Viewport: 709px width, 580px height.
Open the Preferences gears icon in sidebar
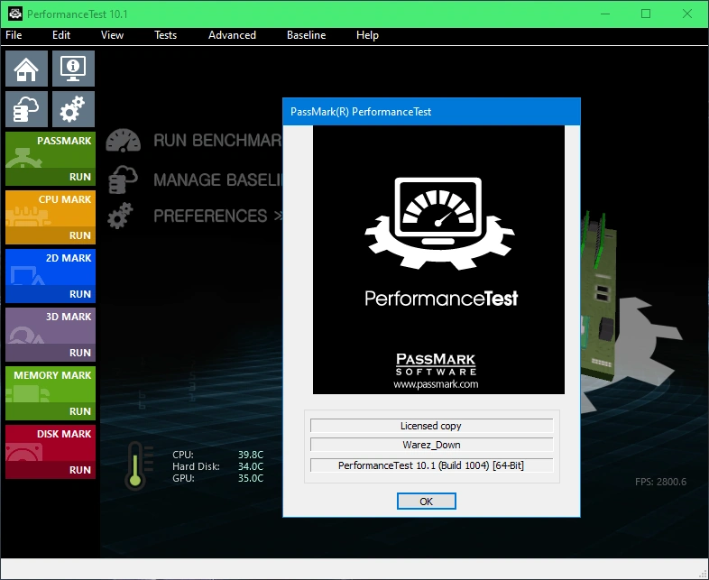pyautogui.click(x=73, y=109)
